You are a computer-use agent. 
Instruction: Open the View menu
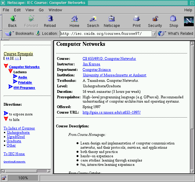pos(30,10)
